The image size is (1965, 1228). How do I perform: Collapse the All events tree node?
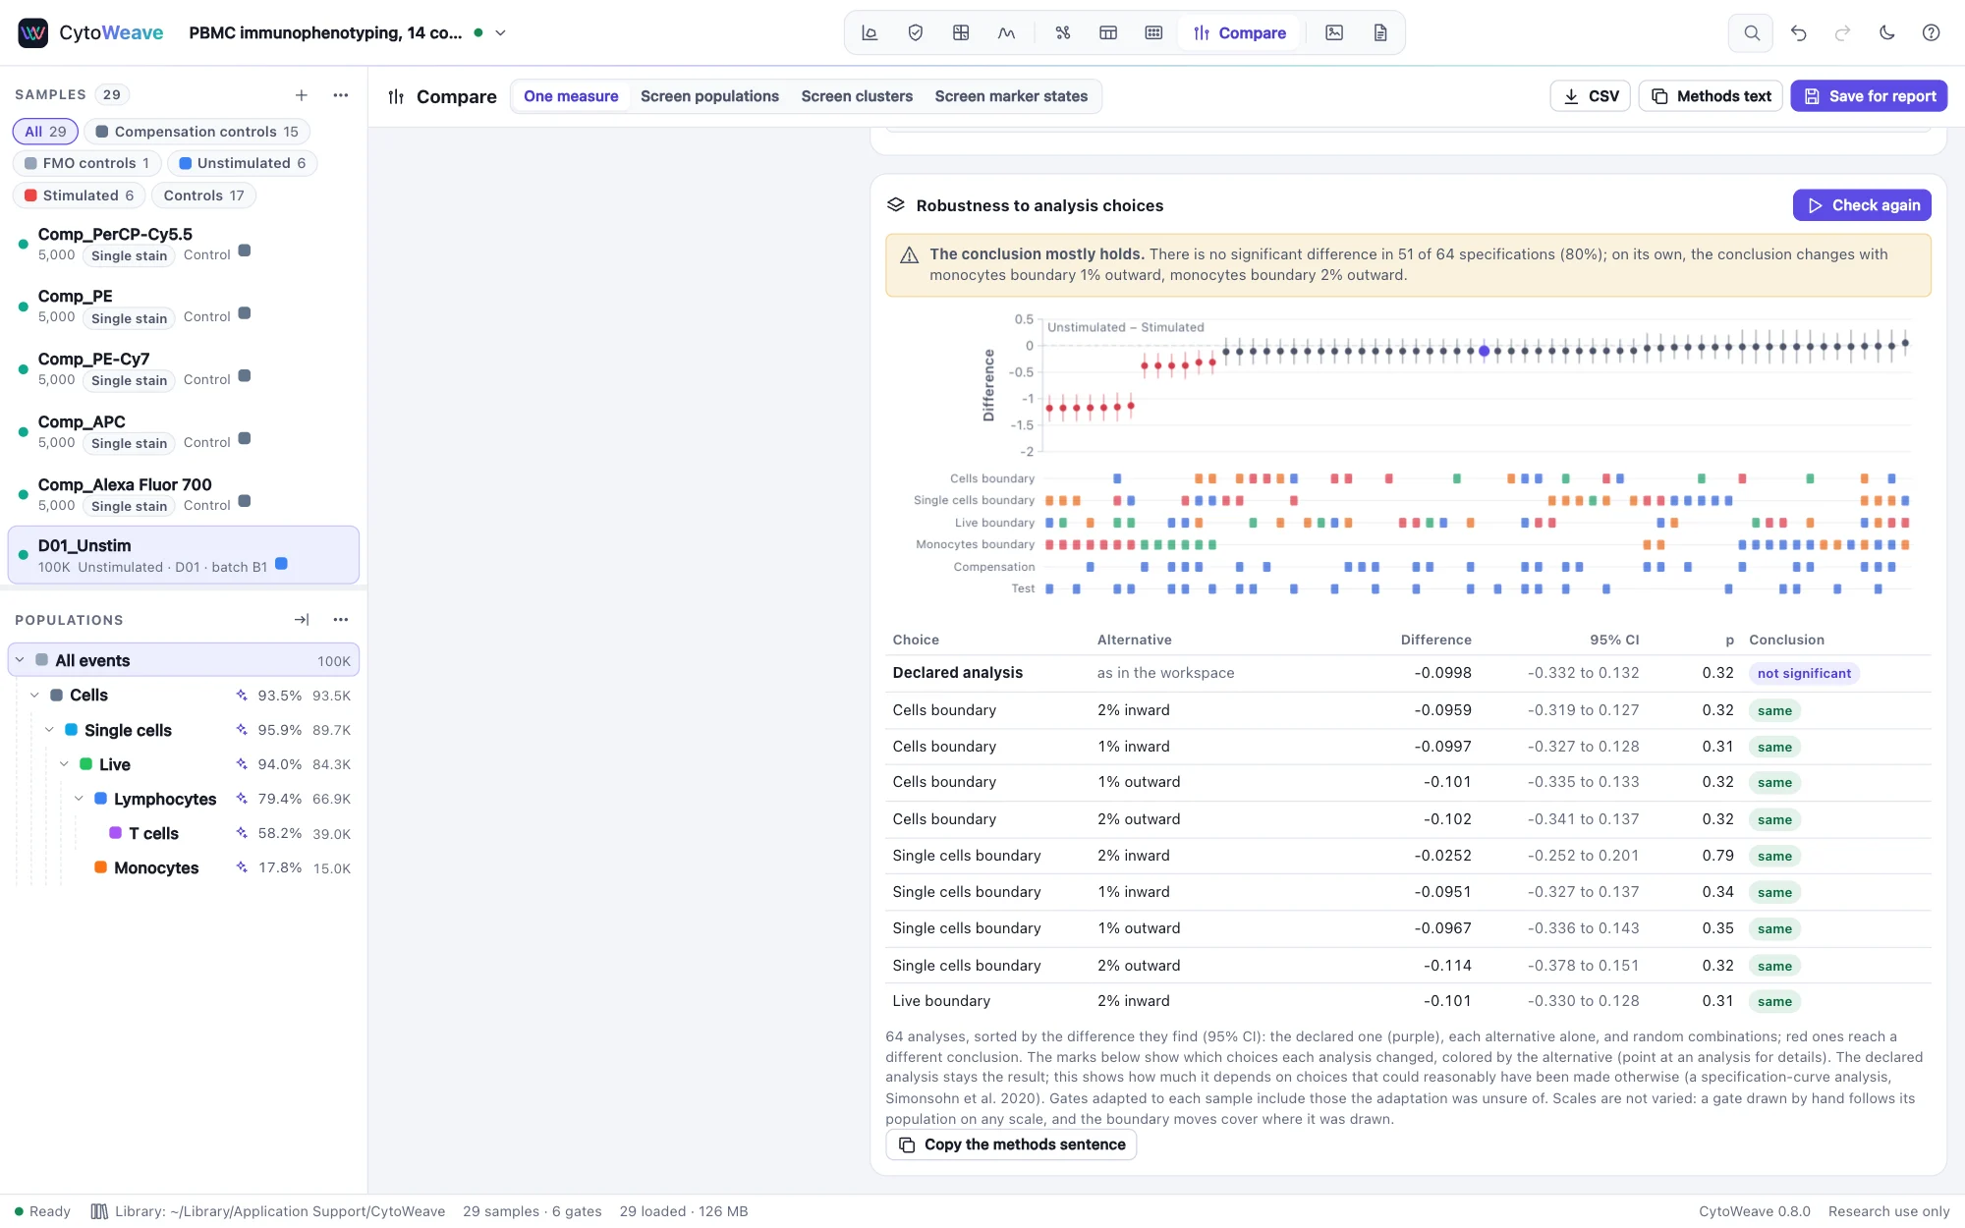20,660
